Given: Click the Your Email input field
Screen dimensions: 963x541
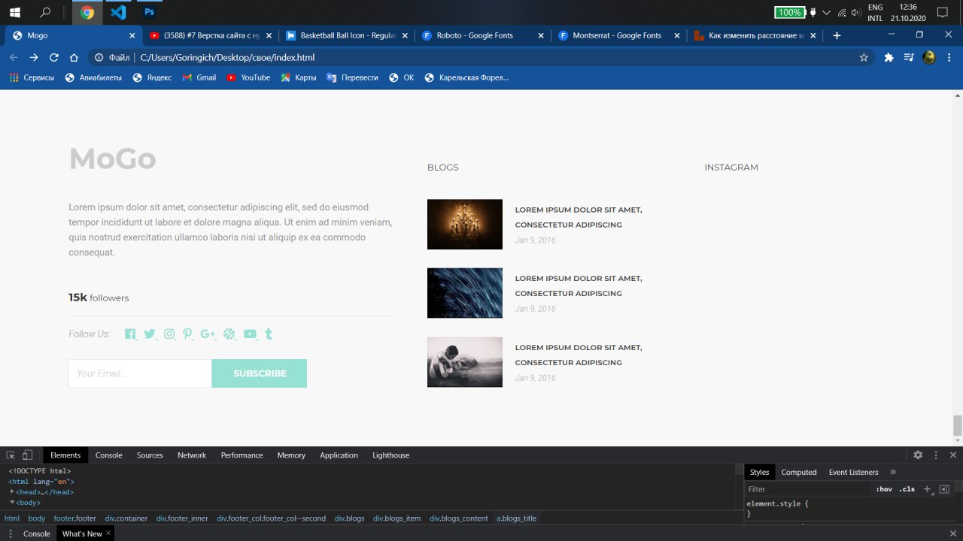Looking at the screenshot, I should pyautogui.click(x=140, y=373).
